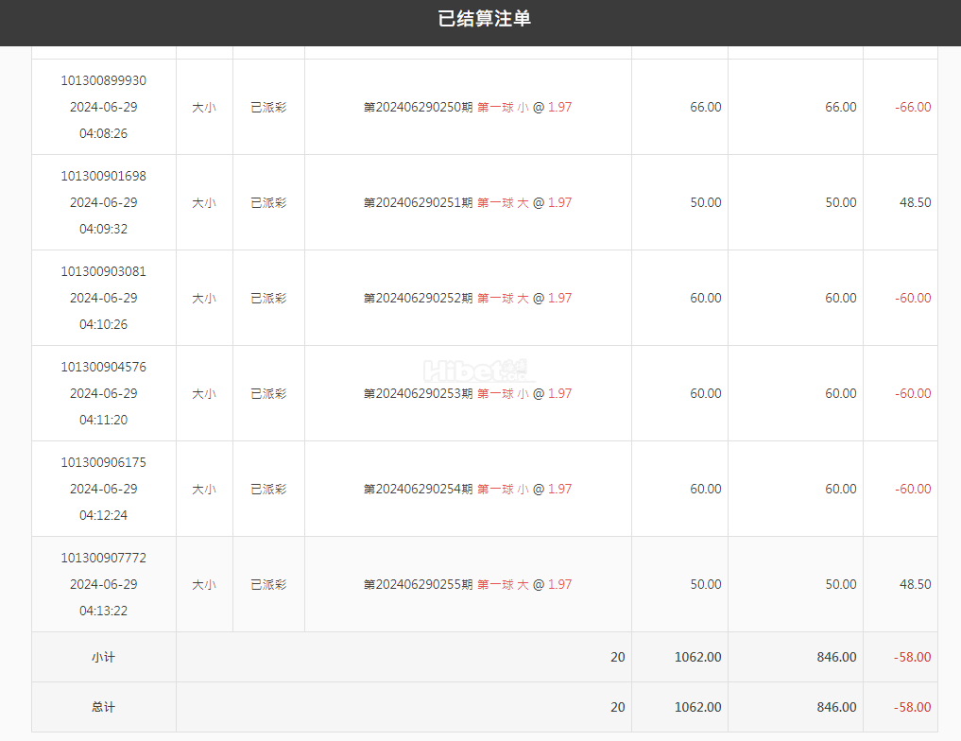The image size is (961, 741).
Task: Click 846.00 in the 总计 row
Action: (836, 708)
